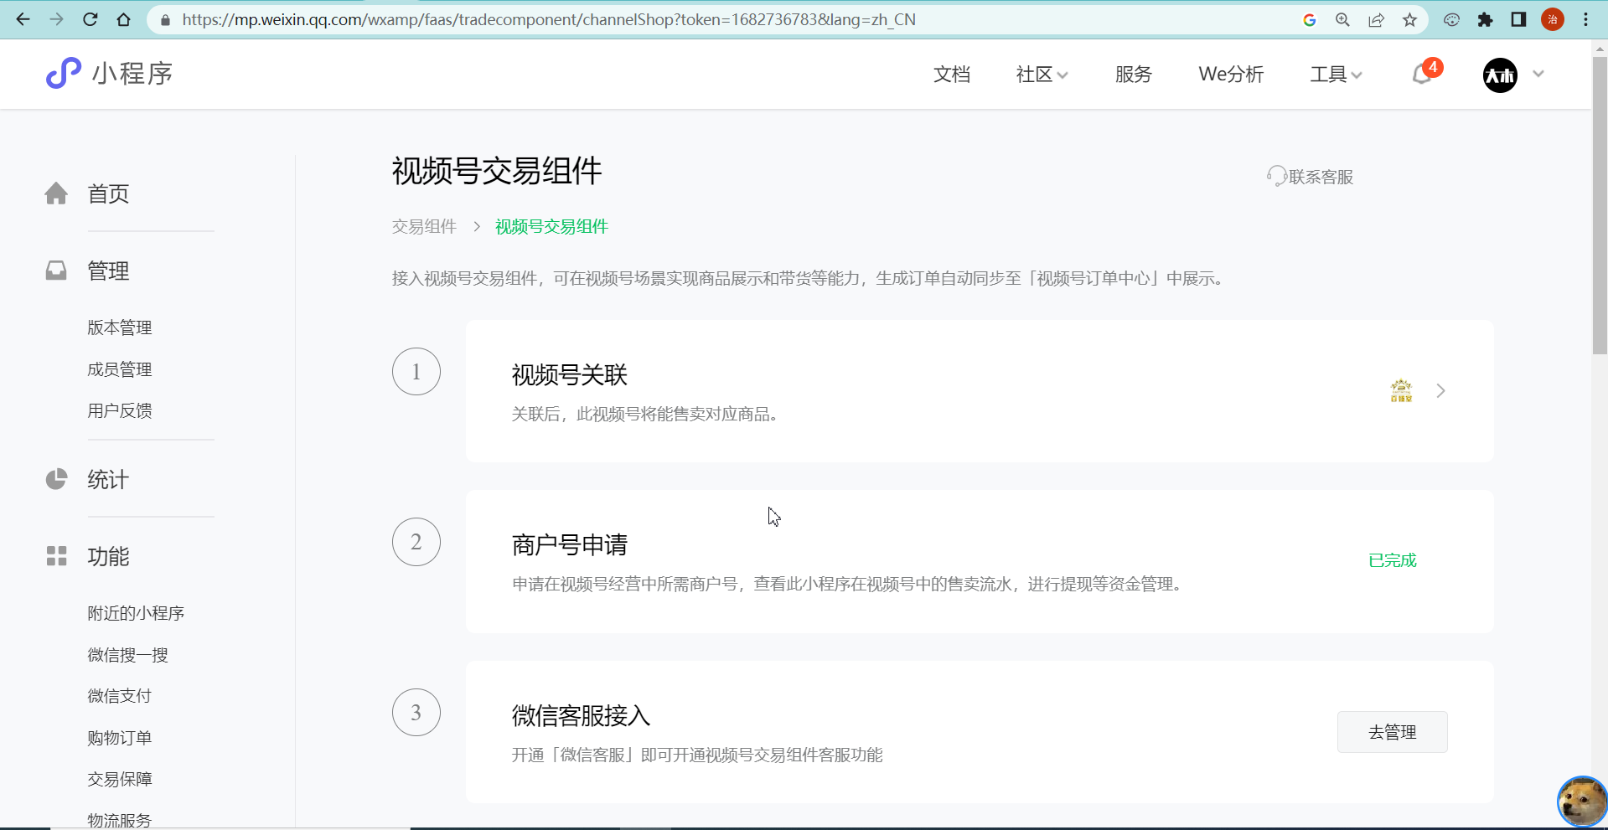Click the 商户号申请 title
Screen dimensions: 1608x830
click(570, 545)
